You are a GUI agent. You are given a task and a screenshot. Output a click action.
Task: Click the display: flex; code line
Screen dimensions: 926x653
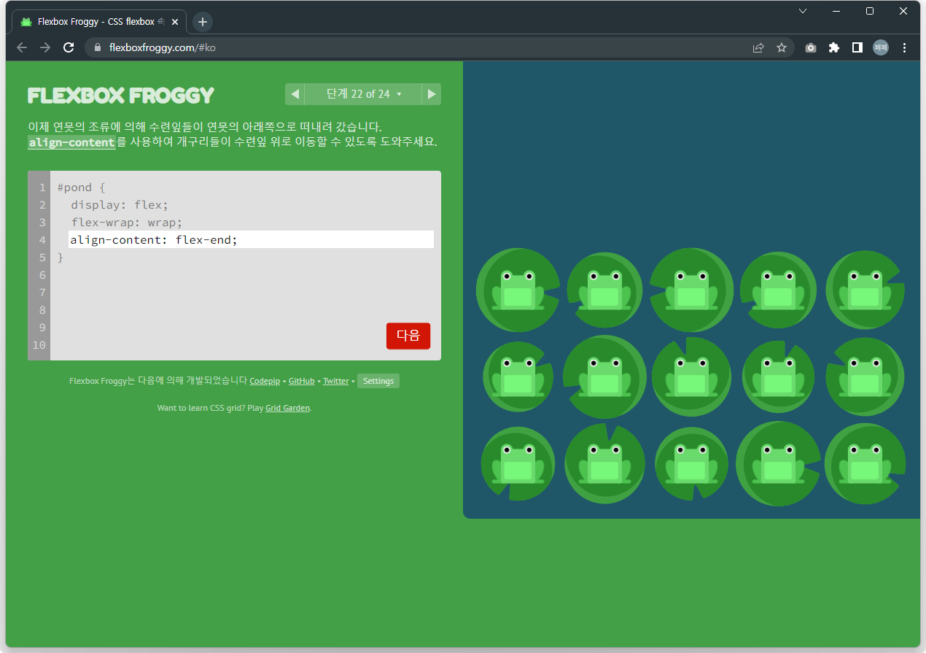point(120,205)
